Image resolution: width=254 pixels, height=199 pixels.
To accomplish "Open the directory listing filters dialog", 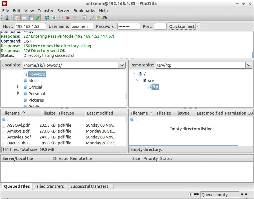I will point(84,17).
